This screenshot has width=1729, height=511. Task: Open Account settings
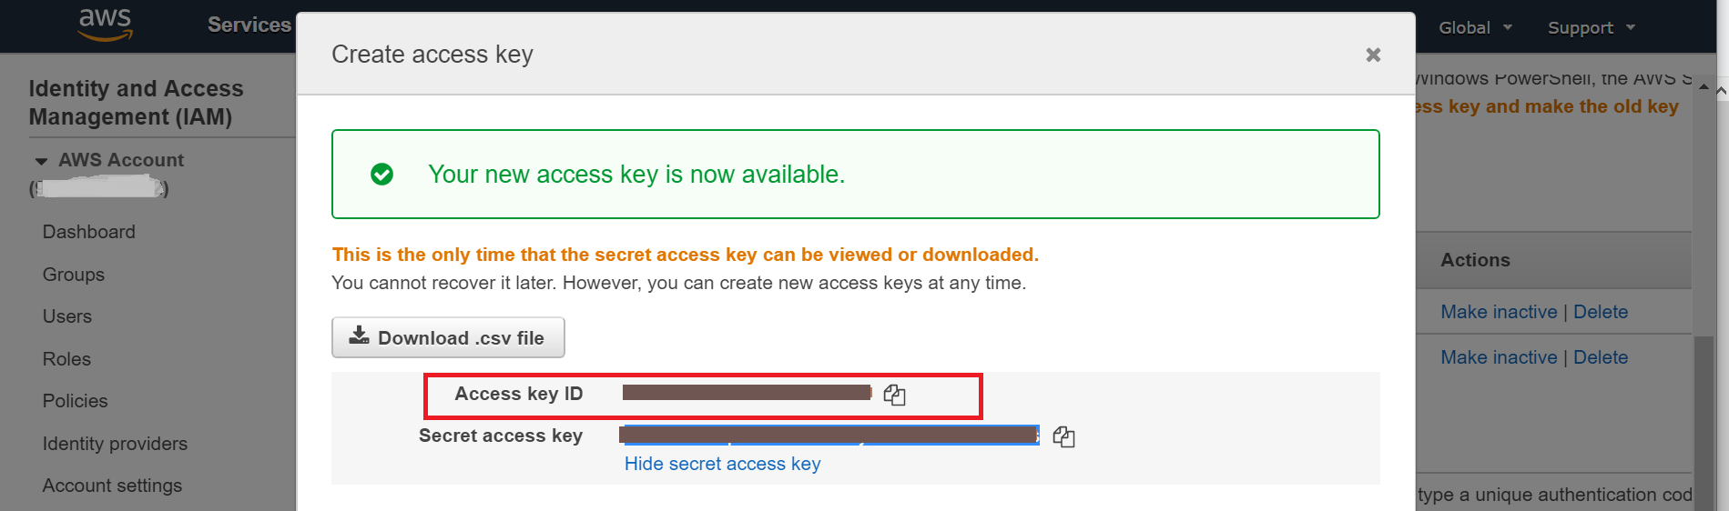(112, 486)
